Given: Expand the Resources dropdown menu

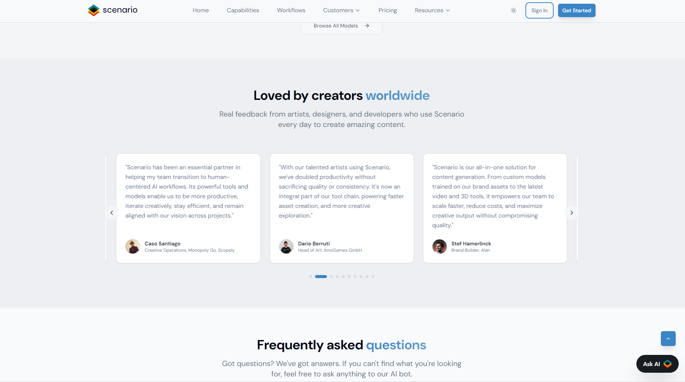Looking at the screenshot, I should tap(432, 10).
